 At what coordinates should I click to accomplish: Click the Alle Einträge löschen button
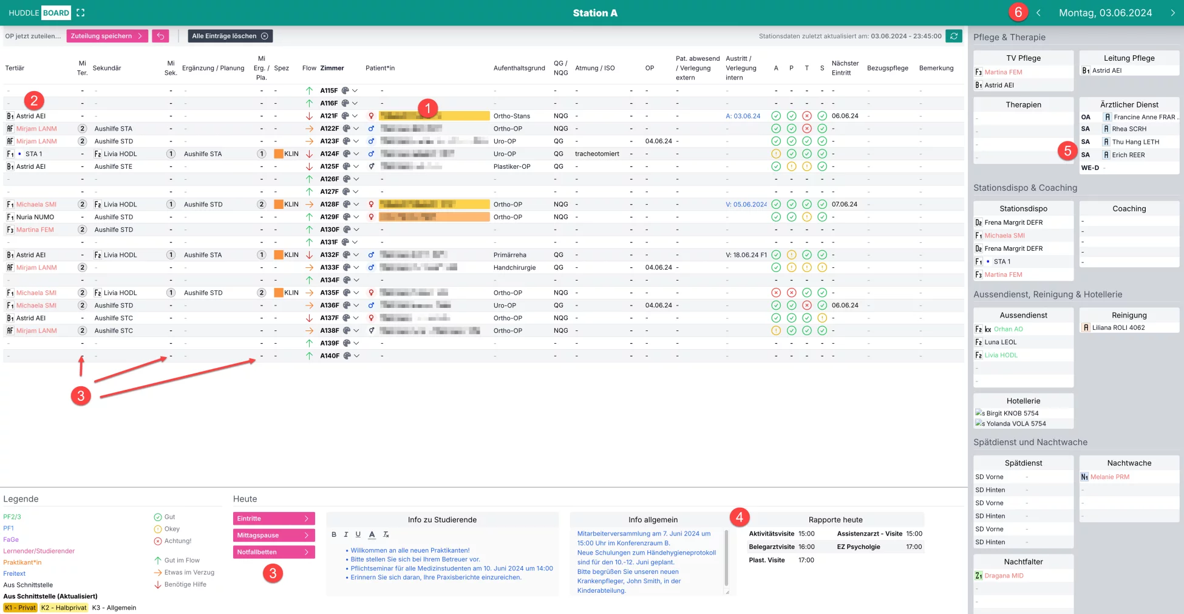230,36
